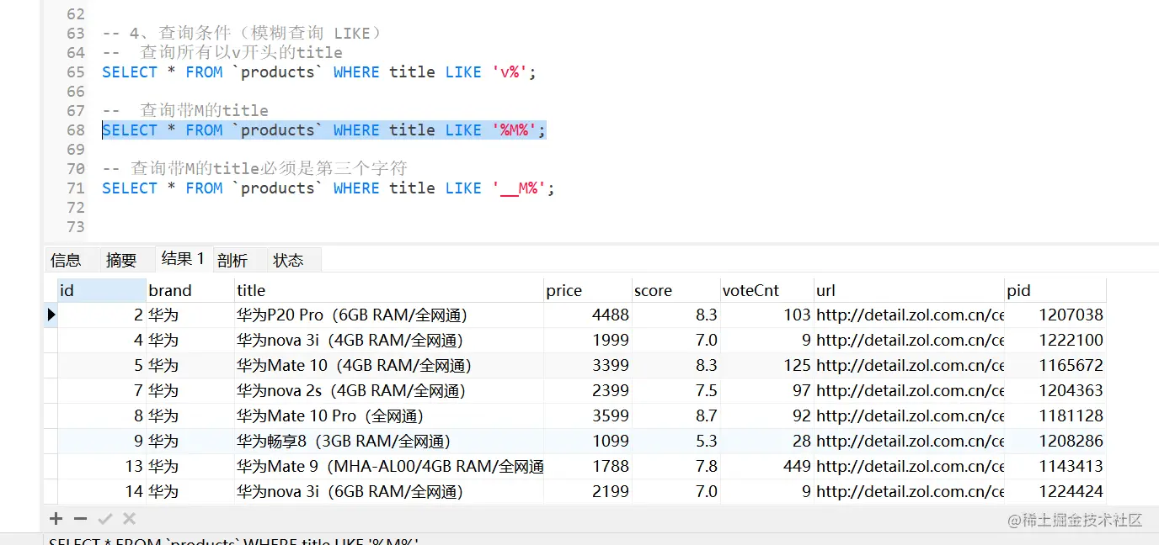Click the brand column header
1159x545 pixels.
[190, 290]
